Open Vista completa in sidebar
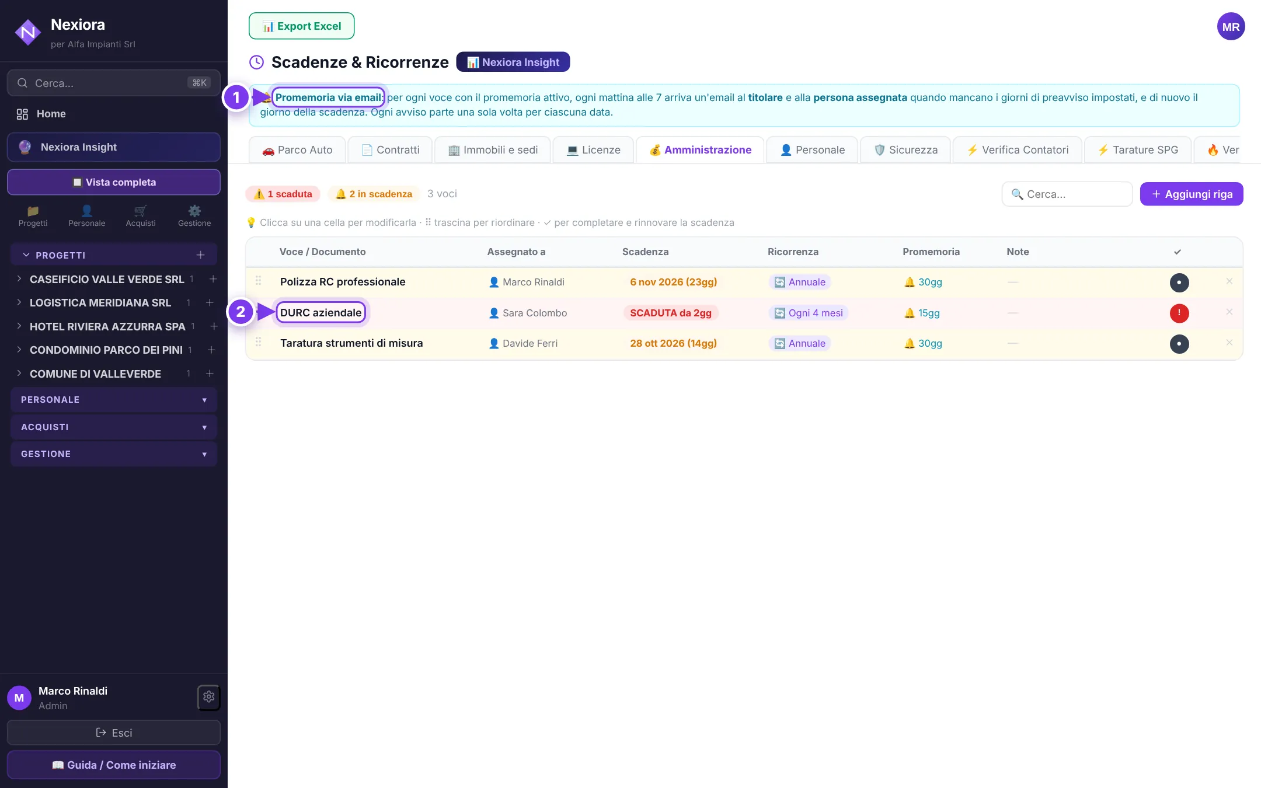Screen dimensions: 1261x788 114,182
